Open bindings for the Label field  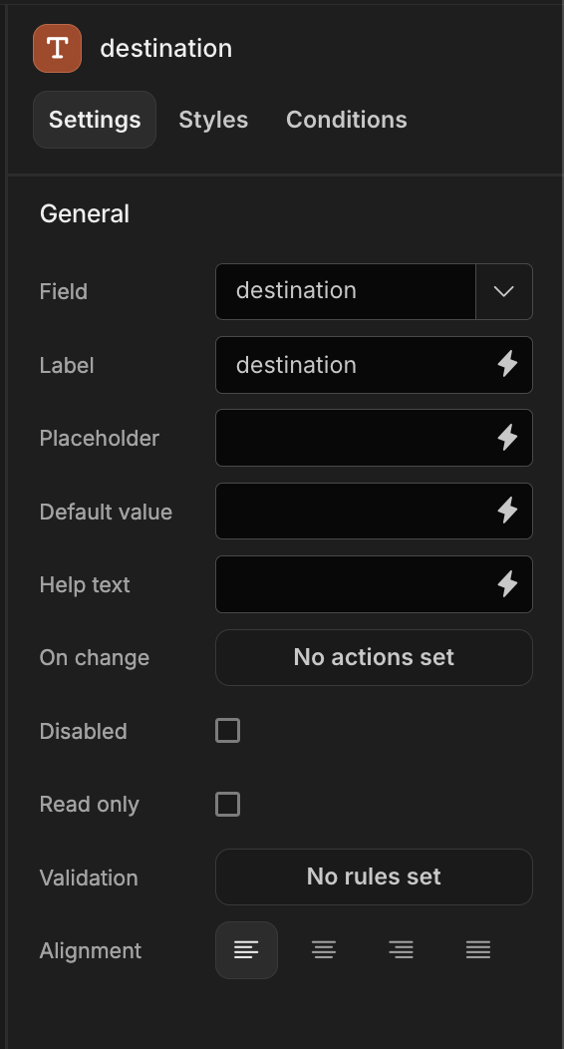507,365
